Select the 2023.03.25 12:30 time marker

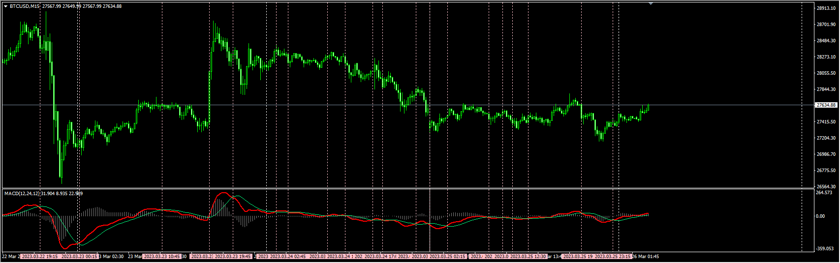tap(528, 257)
